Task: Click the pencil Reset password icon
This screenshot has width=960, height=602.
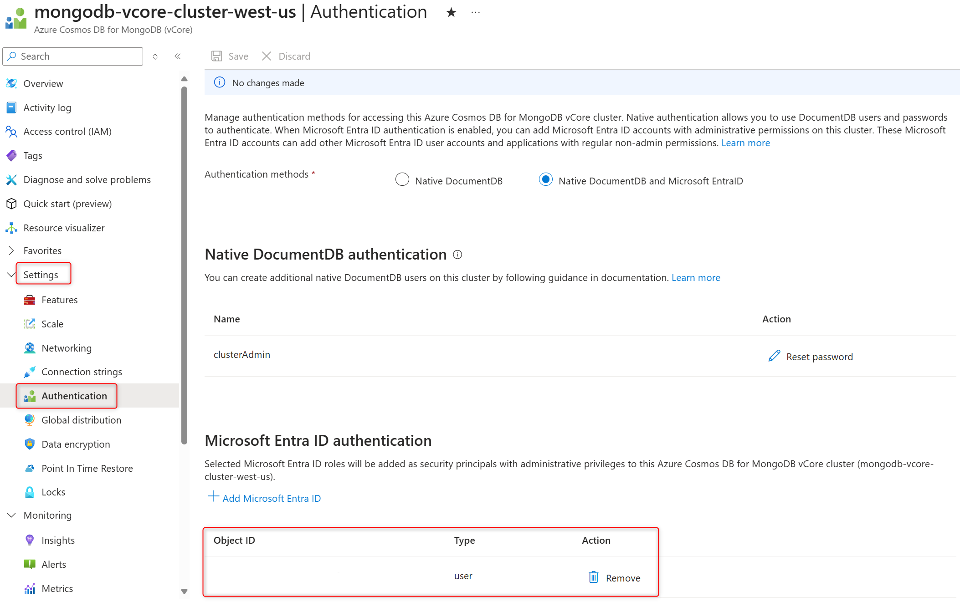Action: (x=774, y=356)
